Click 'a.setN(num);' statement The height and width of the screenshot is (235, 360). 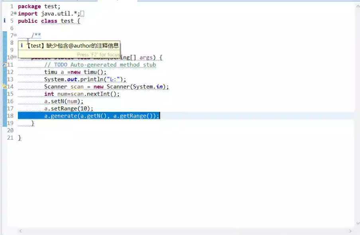[x=64, y=102]
